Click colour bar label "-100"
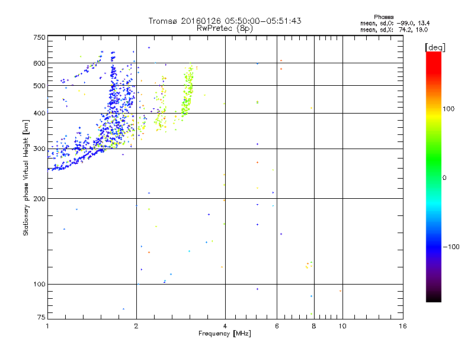 pyautogui.click(x=451, y=247)
